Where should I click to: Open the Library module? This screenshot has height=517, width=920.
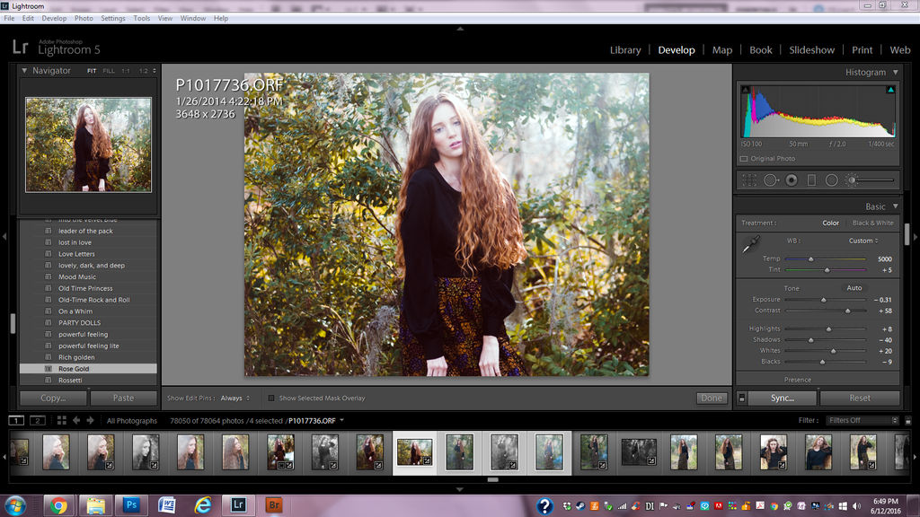(x=625, y=50)
